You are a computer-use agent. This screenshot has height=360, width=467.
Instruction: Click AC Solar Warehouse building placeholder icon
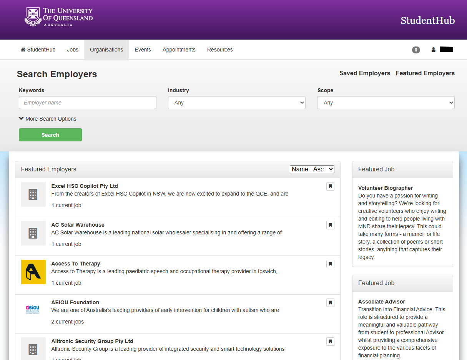[x=33, y=233]
